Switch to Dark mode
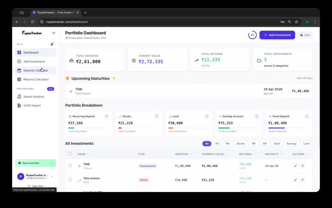This screenshot has width=332, height=208. click(x=305, y=35)
